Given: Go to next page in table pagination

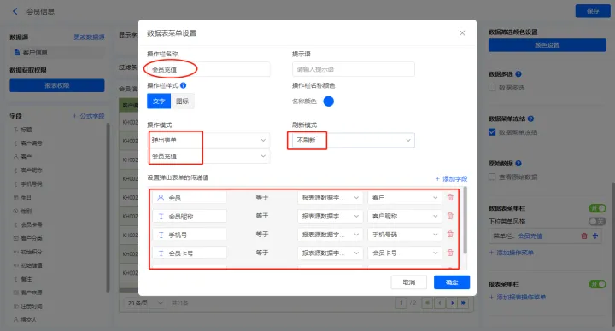Looking at the screenshot, I should point(452,303).
